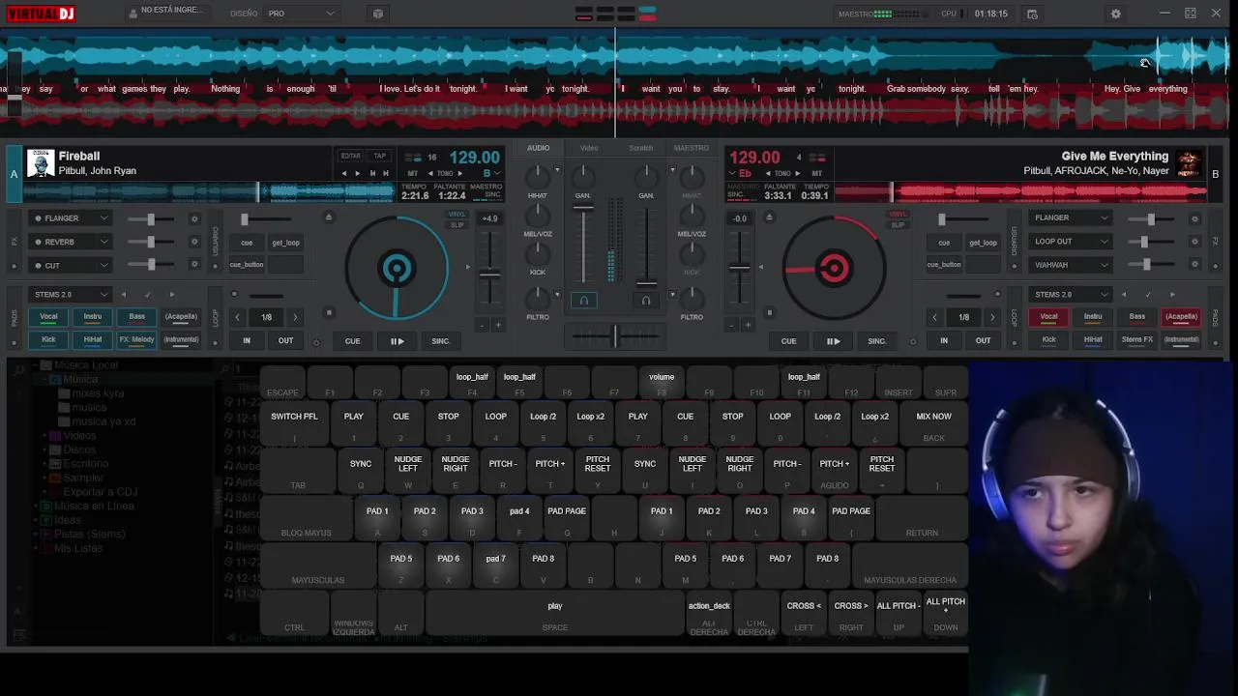Click deck A pitch minus button
Screen dimensions: 1238x696
point(484,325)
